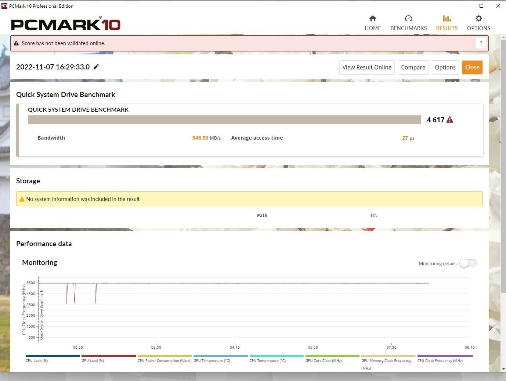Toggle GPU Load (%) legend color
The image size is (506, 381).
pos(109,356)
